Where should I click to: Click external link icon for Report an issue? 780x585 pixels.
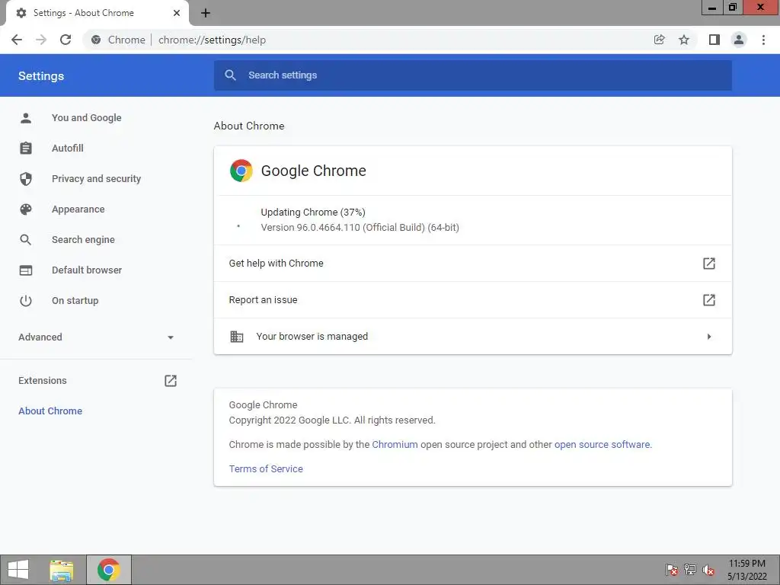tap(709, 300)
